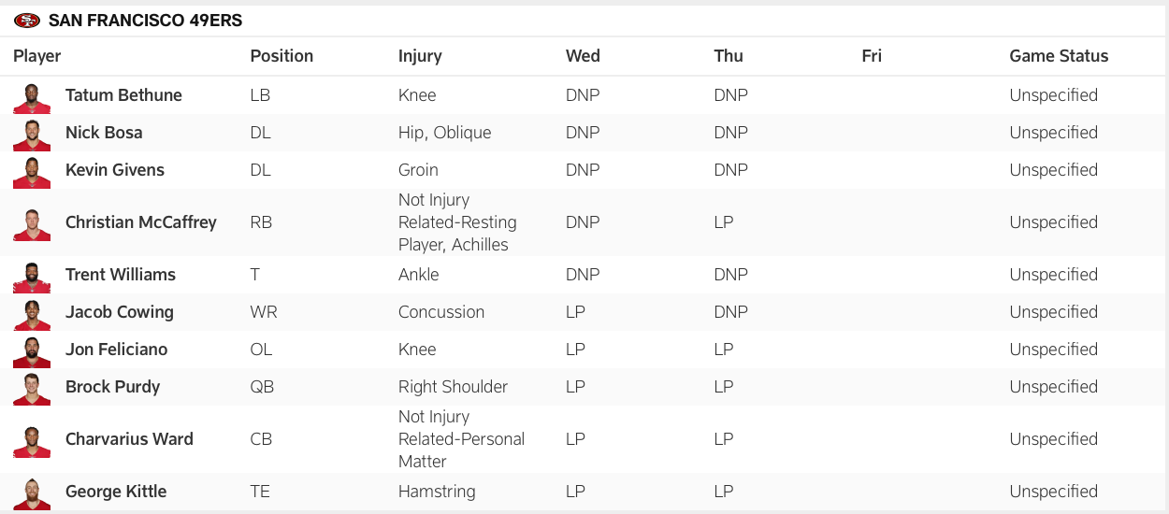Click the Position column header
The width and height of the screenshot is (1169, 514).
point(281,56)
